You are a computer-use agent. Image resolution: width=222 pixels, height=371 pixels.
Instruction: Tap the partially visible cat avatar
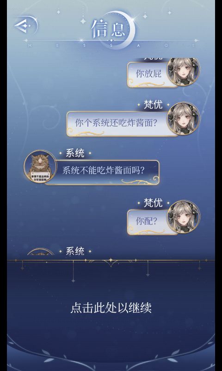[40, 251]
